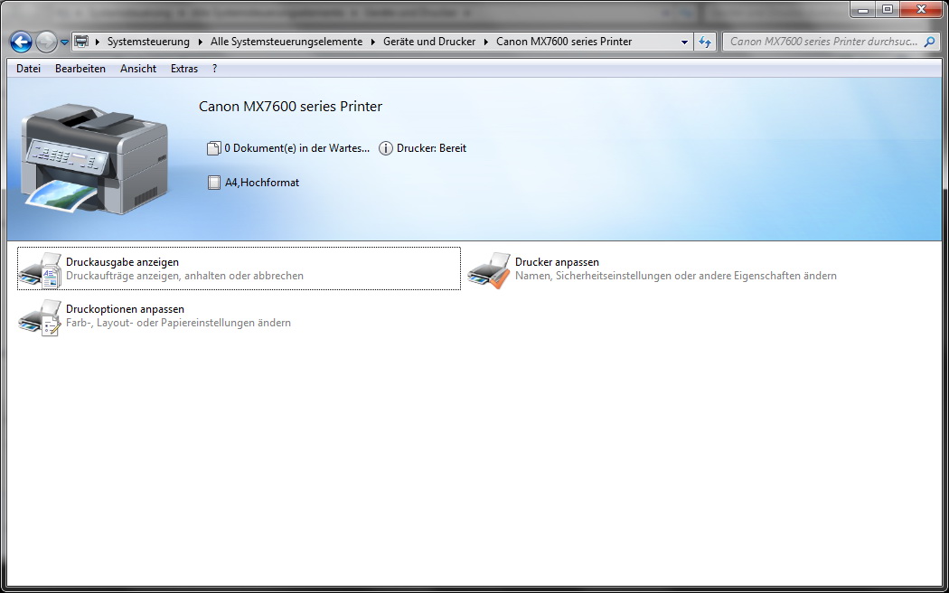Viewport: 949px width, 593px height.
Task: Click the Drucker anpassen printer icon
Action: (490, 270)
